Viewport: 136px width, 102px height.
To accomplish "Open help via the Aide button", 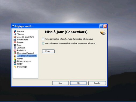I will (x=61, y=83).
